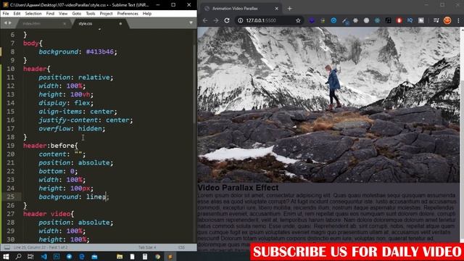The width and height of the screenshot is (464, 261).
Task: Open the Tab Size selector in status bar
Action: coord(147,247)
